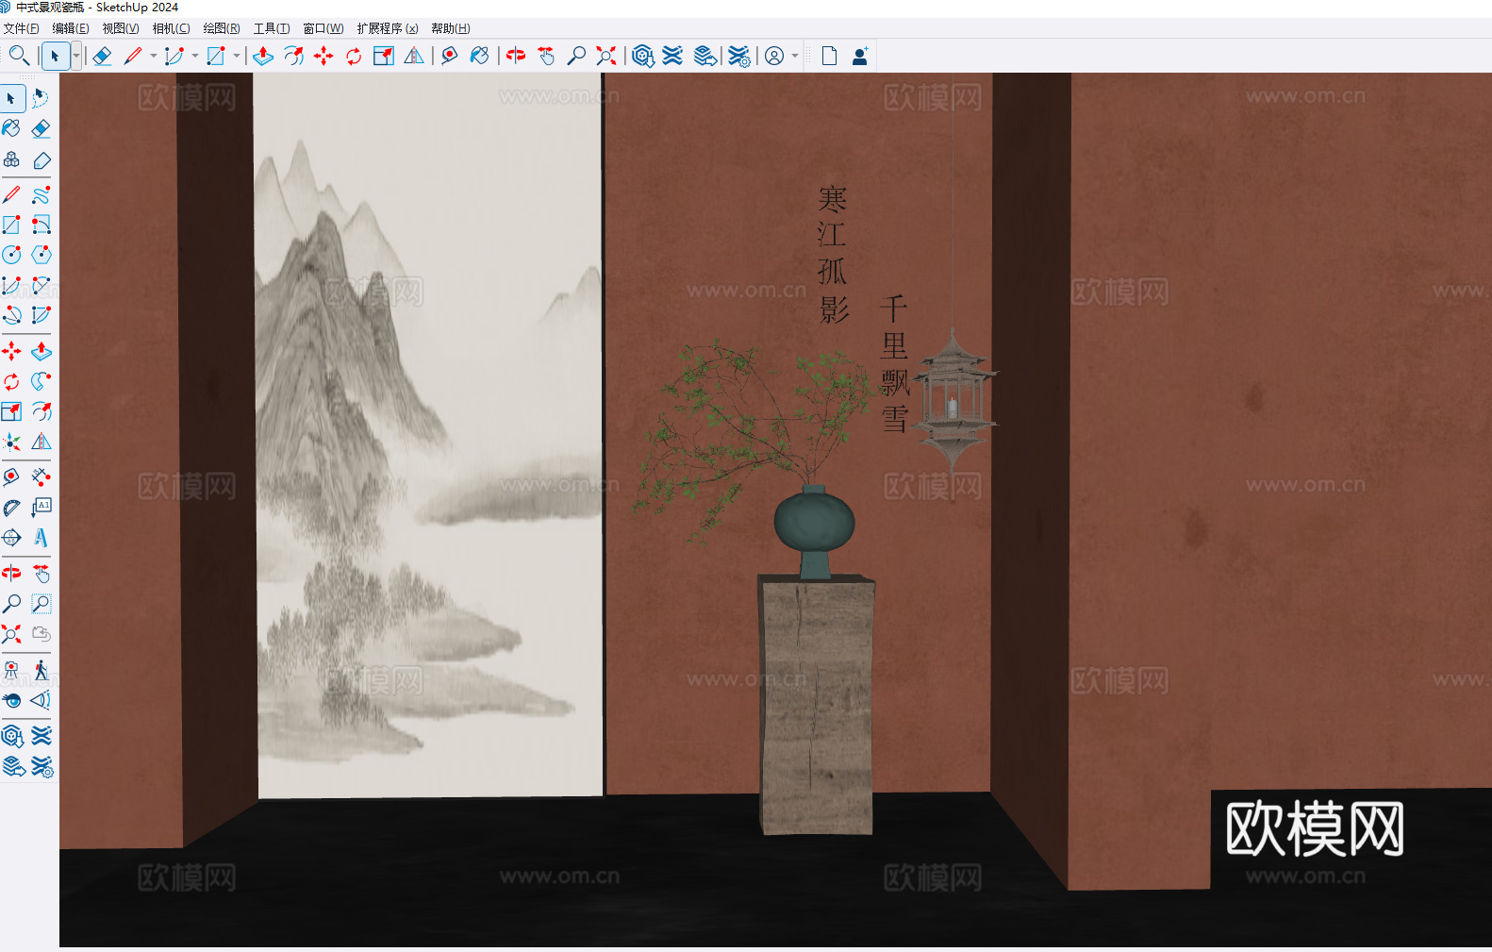
Task: Click Zoom Extents in left palette
Action: (x=11, y=633)
